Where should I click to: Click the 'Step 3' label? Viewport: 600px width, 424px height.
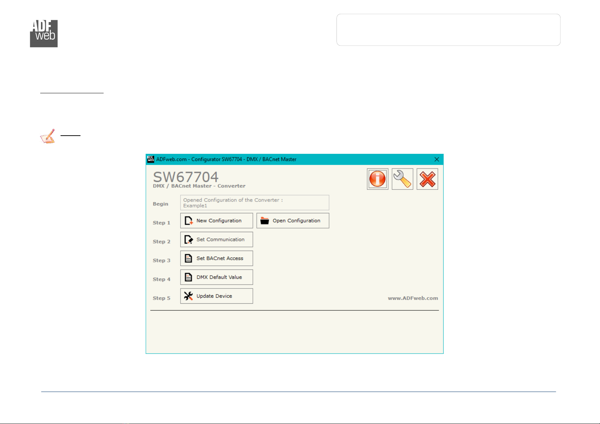(162, 261)
